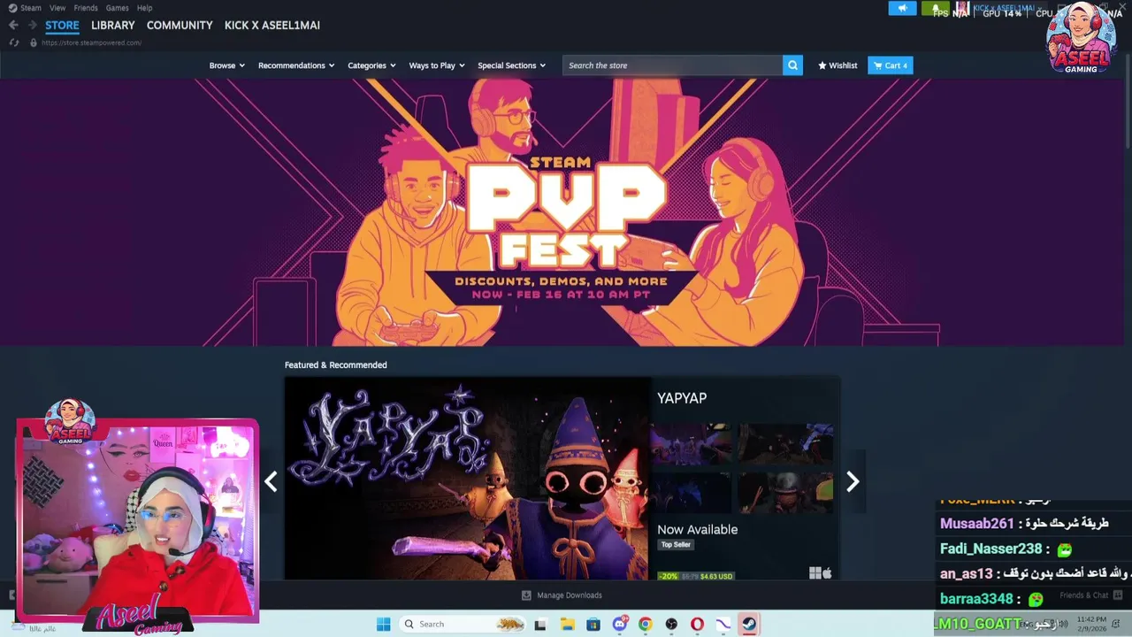This screenshot has height=637, width=1132.
Task: Click inside the Search the store field
Action: coord(672,65)
